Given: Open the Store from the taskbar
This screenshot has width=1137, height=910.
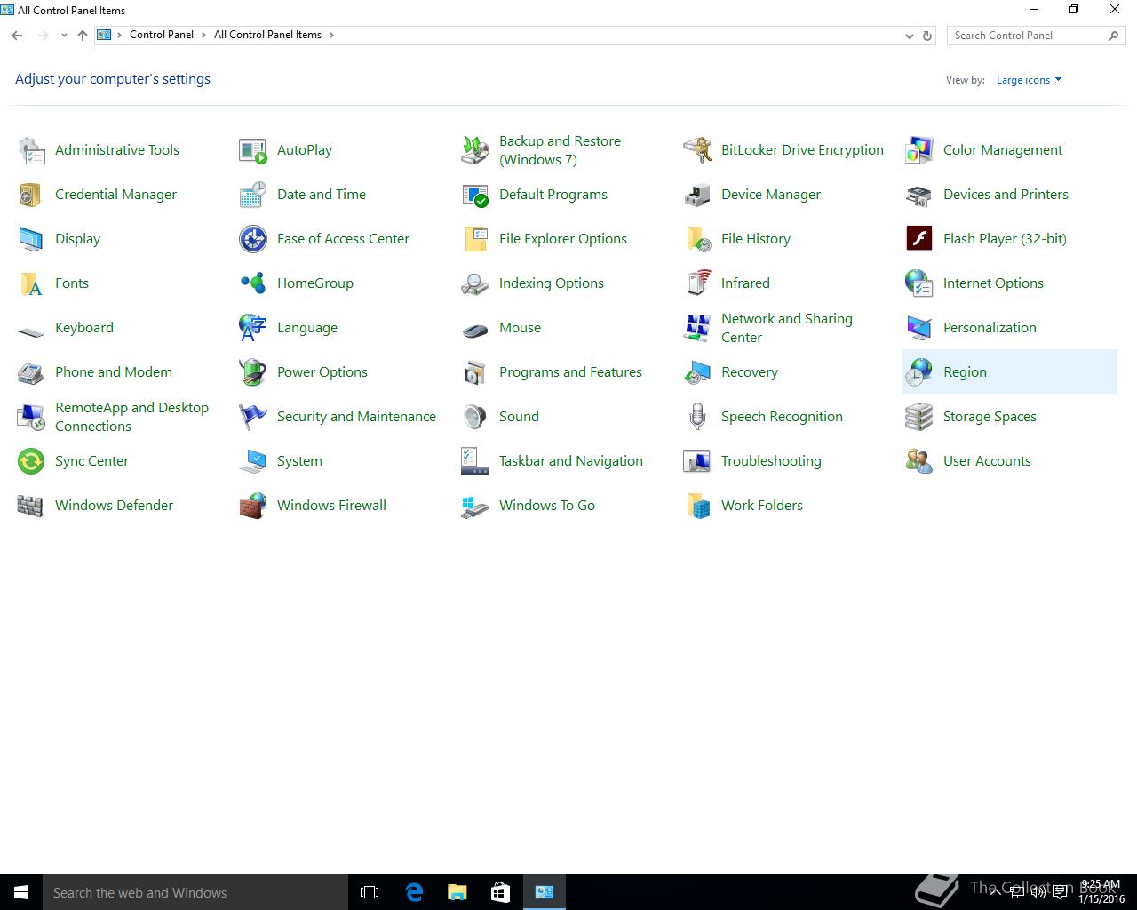Looking at the screenshot, I should pyautogui.click(x=501, y=892).
